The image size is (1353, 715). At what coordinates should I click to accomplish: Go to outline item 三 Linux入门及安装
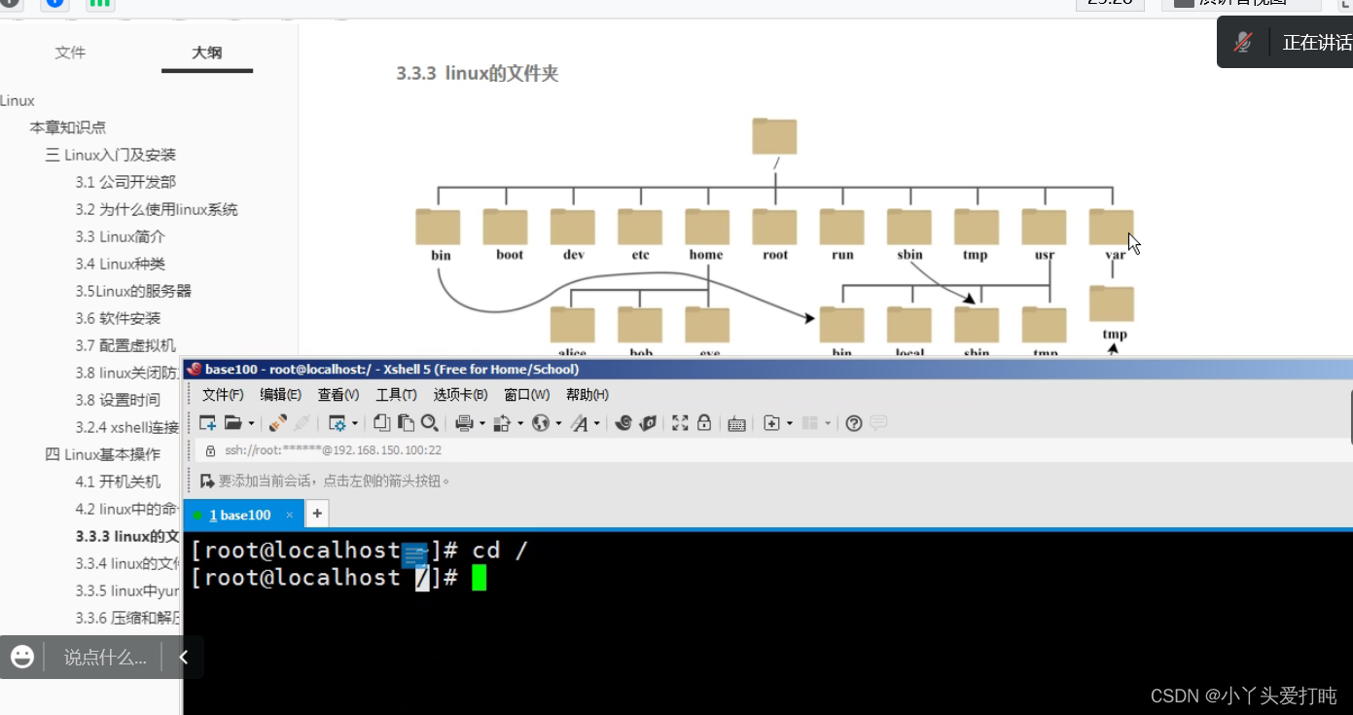click(111, 155)
